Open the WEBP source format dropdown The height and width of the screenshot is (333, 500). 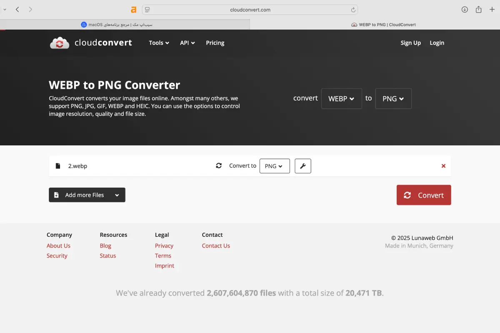tap(341, 99)
